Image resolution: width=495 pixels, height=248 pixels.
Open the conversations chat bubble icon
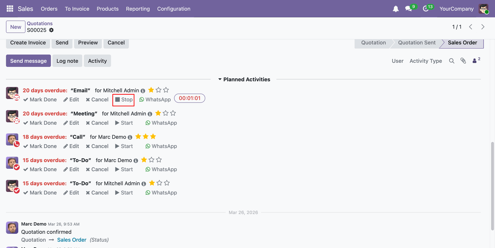(408, 9)
